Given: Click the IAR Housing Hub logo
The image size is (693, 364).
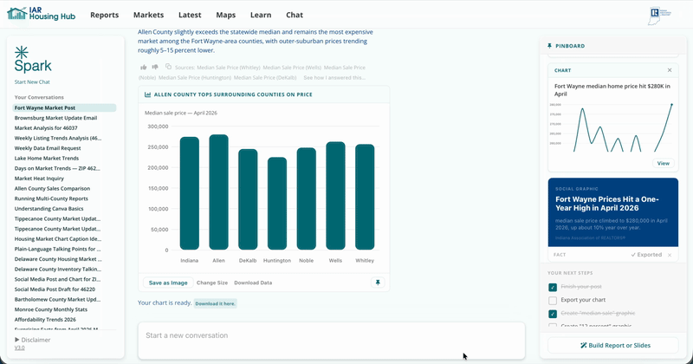Looking at the screenshot, I should tap(41, 14).
